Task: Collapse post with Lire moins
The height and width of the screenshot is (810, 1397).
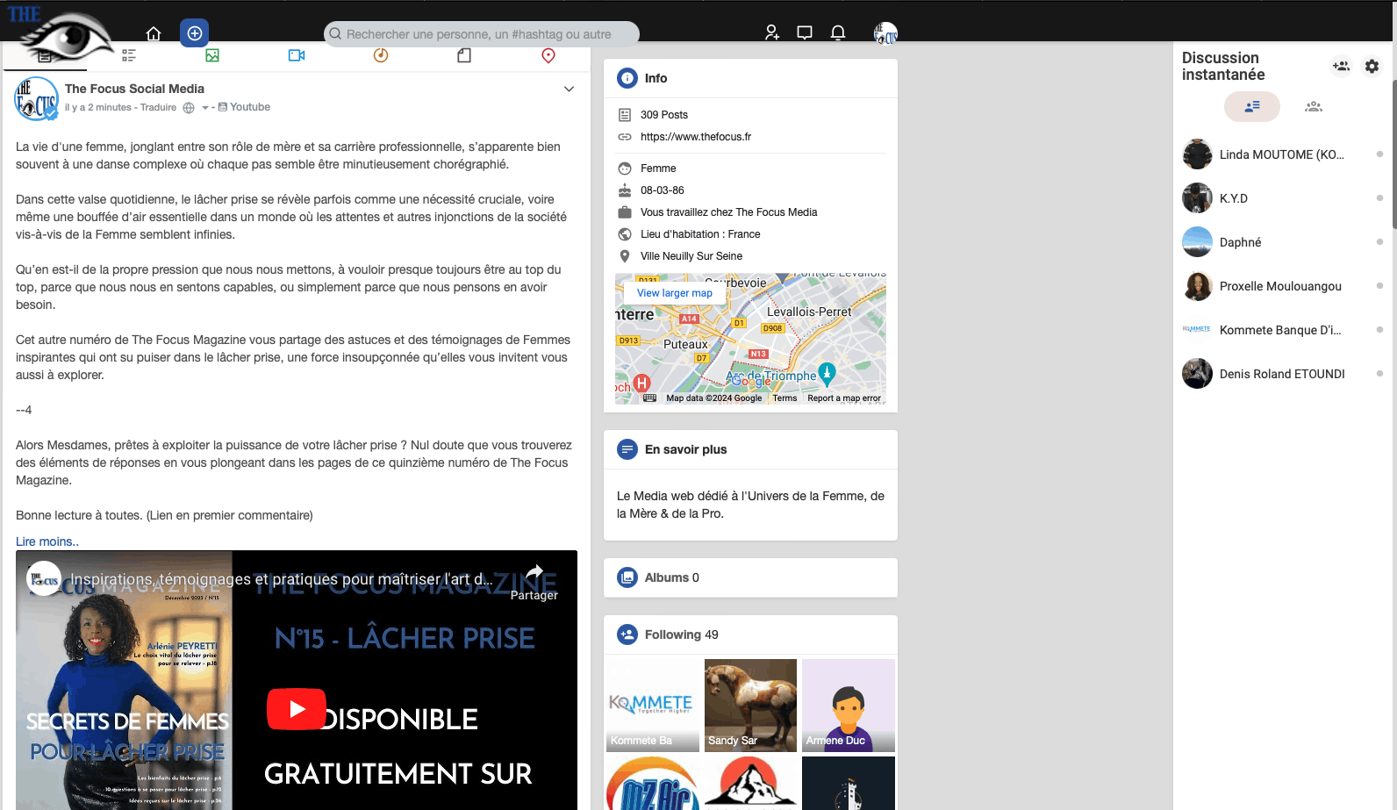Action: click(x=47, y=541)
